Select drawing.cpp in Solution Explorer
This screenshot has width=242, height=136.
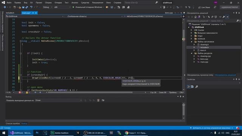coord(205,56)
